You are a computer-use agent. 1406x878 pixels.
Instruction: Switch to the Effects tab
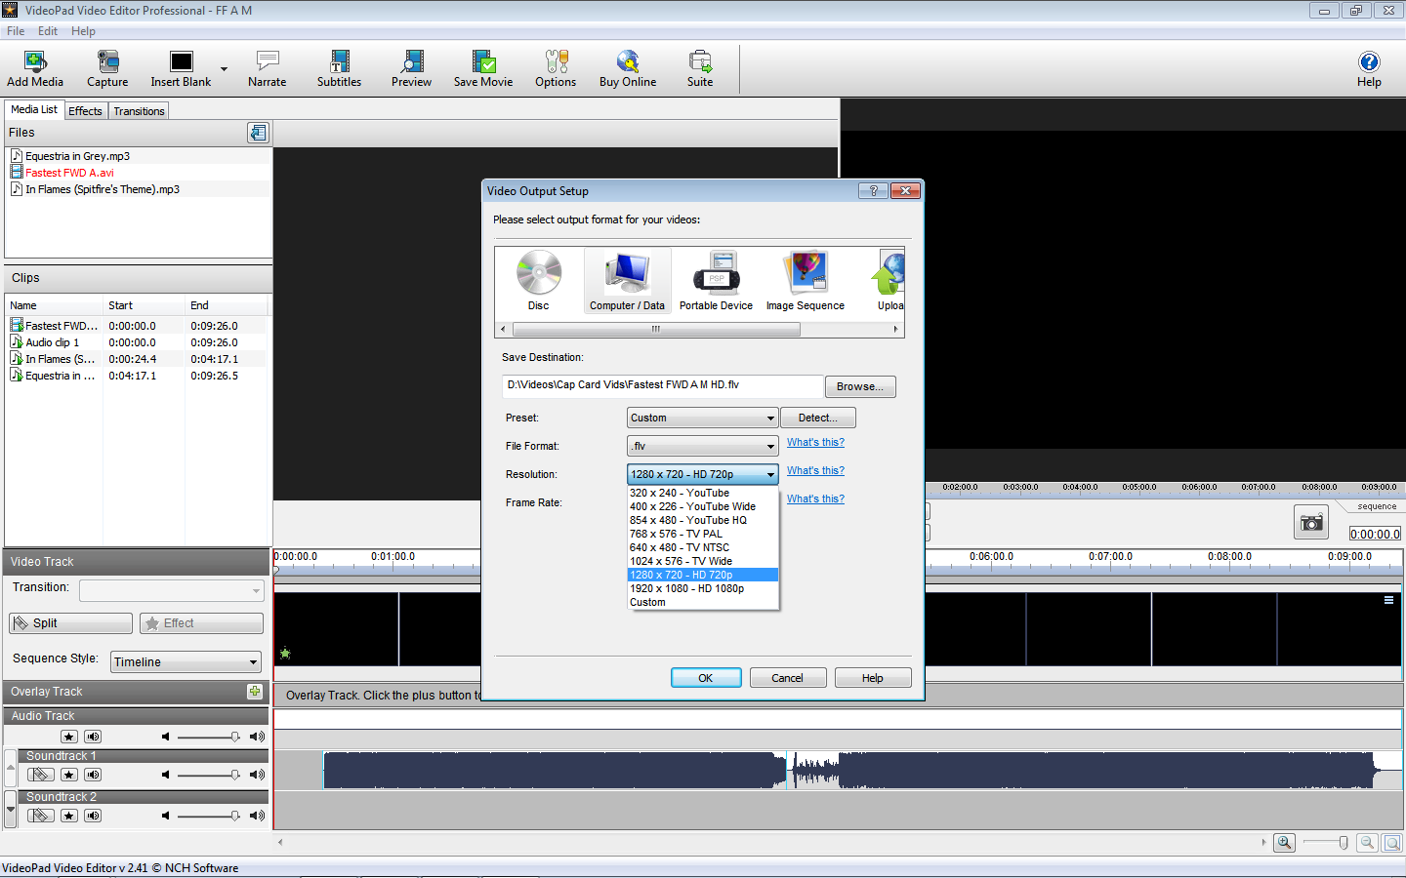[85, 111]
